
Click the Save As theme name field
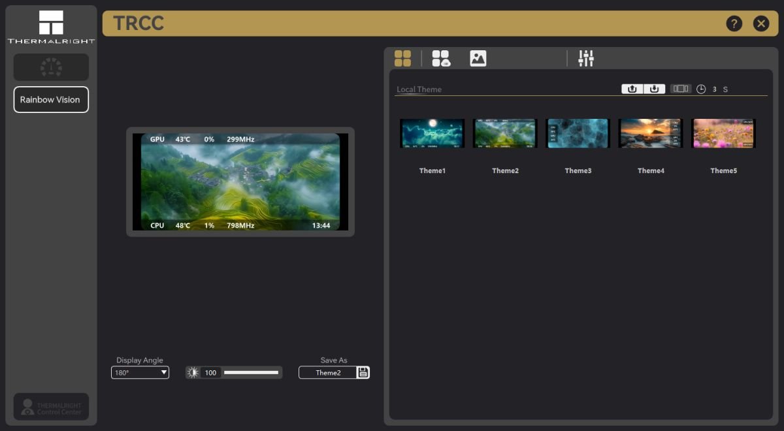tap(328, 373)
